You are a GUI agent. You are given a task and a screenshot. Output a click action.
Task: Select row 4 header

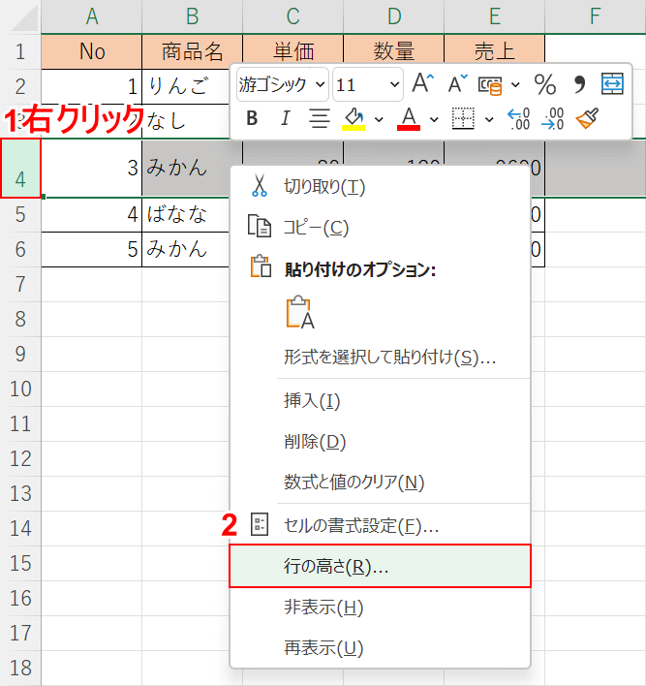point(20,169)
